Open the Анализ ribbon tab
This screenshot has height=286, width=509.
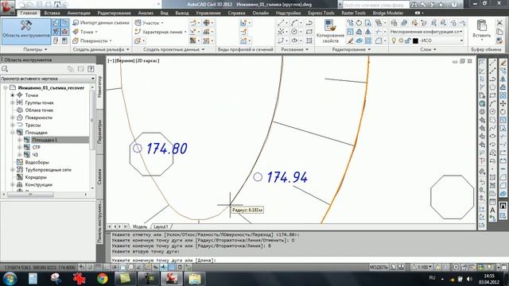(x=146, y=13)
